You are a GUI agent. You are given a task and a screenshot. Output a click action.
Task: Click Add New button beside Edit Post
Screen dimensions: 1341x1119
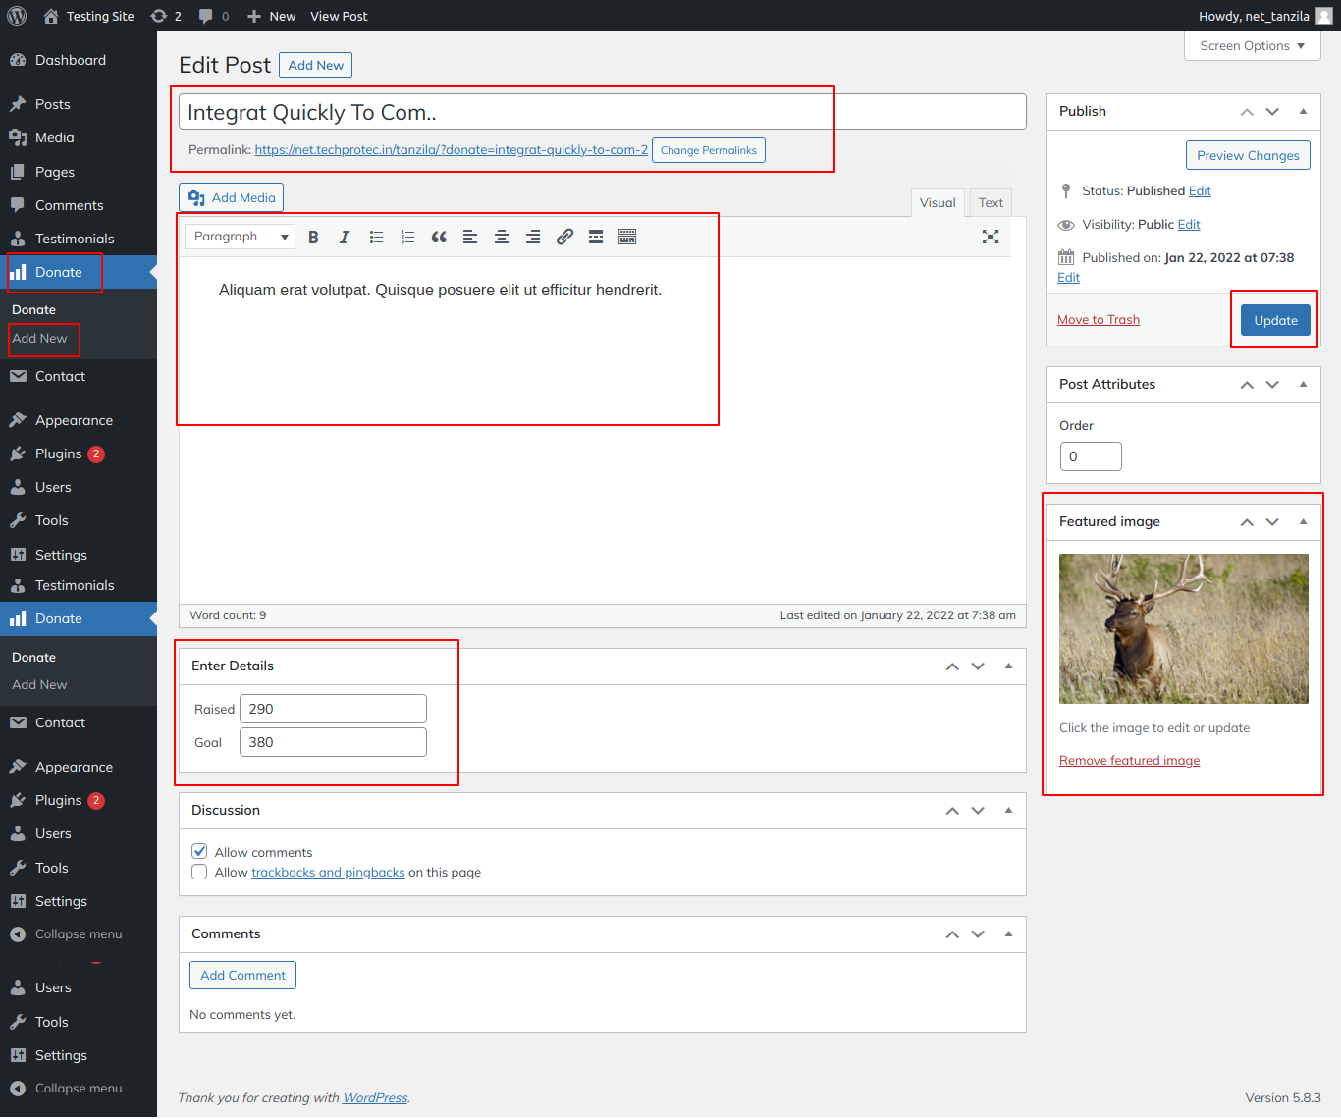click(316, 65)
